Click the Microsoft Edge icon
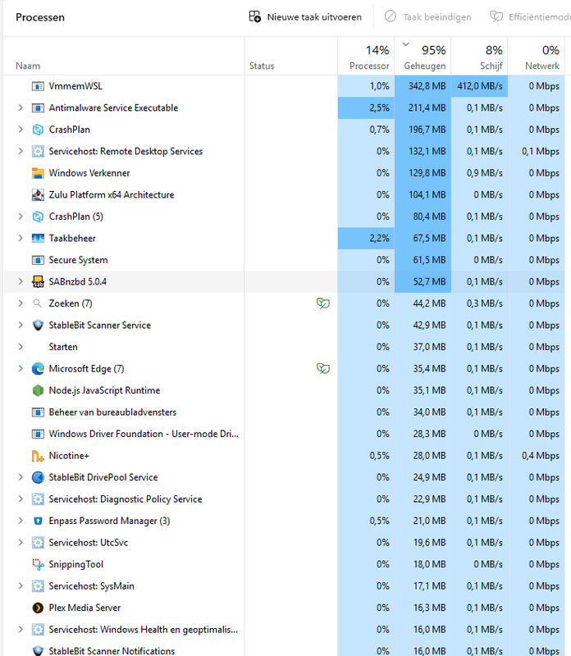 pos(38,369)
